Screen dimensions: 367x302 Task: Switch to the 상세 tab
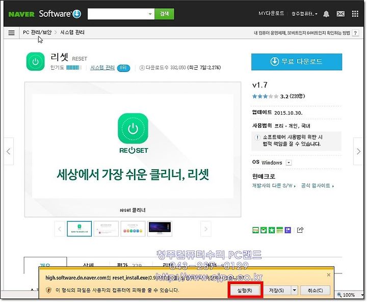88,265
